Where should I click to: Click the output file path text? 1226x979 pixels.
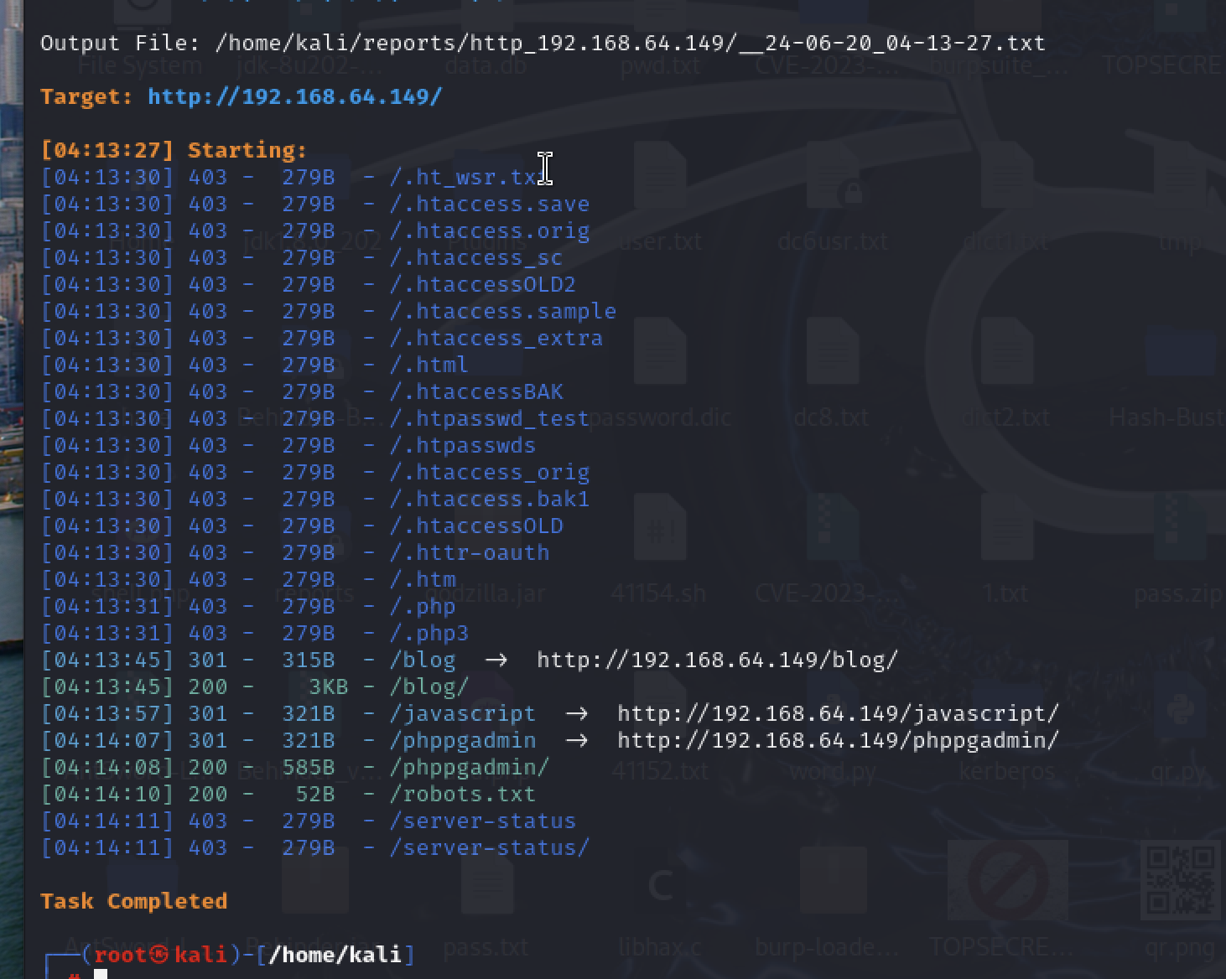tap(630, 43)
